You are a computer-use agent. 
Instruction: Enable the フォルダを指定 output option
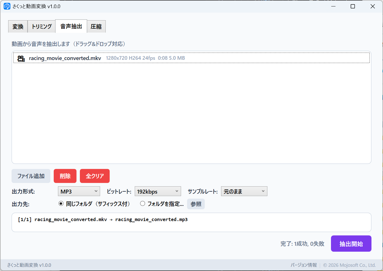143,204
